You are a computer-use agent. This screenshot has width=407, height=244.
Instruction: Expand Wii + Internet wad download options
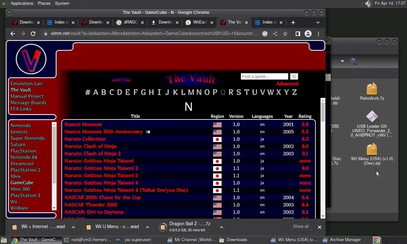[x=73, y=227]
